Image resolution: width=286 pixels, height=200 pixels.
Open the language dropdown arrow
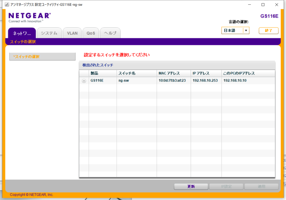[x=246, y=30]
